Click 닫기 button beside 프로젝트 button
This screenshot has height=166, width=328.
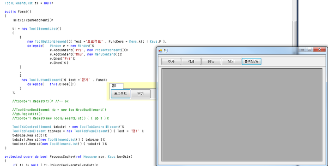140,94
